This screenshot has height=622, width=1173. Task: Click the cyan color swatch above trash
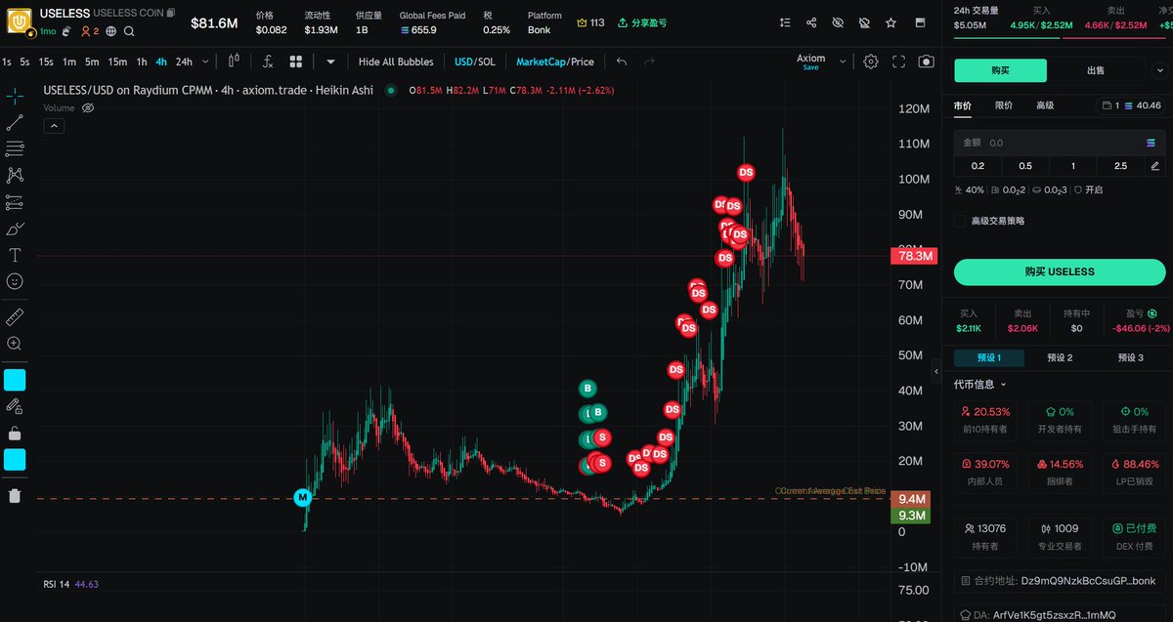click(15, 459)
